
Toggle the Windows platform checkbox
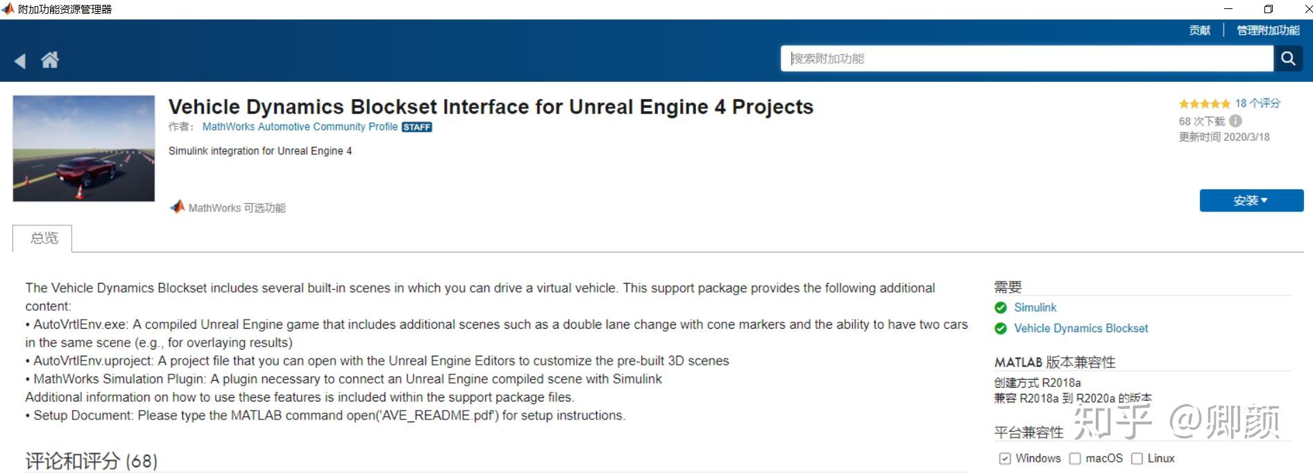[1005, 458]
